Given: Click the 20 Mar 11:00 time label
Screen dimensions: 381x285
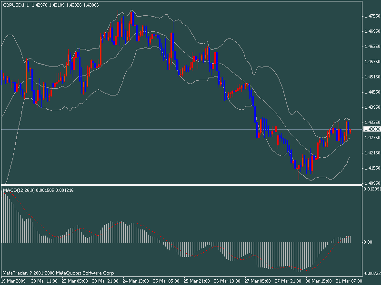Looking at the screenshot, I should click(x=44, y=281).
